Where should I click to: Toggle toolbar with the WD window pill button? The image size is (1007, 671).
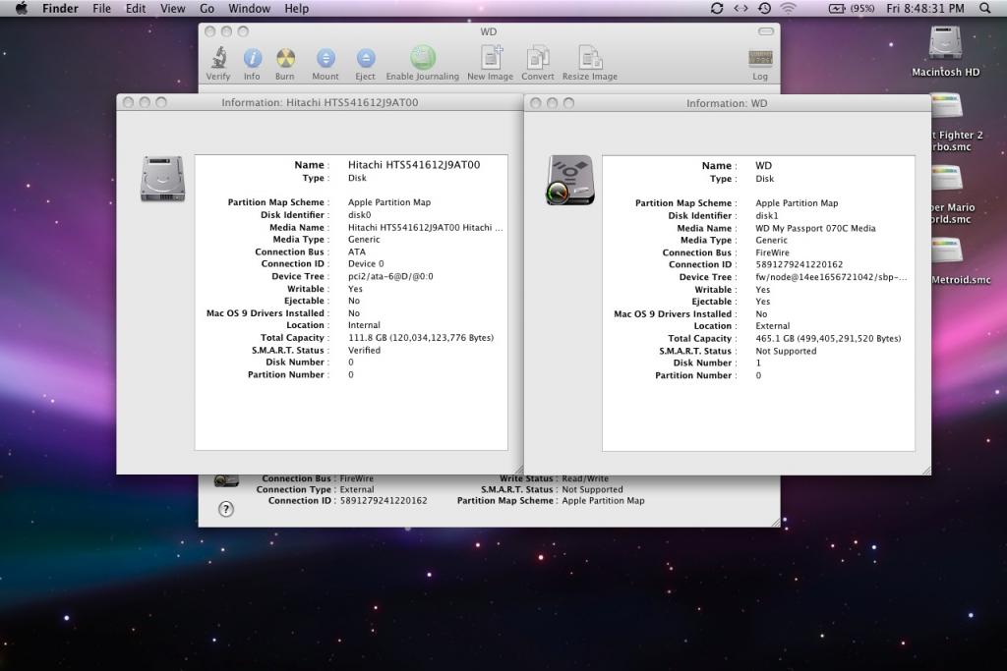click(x=765, y=31)
